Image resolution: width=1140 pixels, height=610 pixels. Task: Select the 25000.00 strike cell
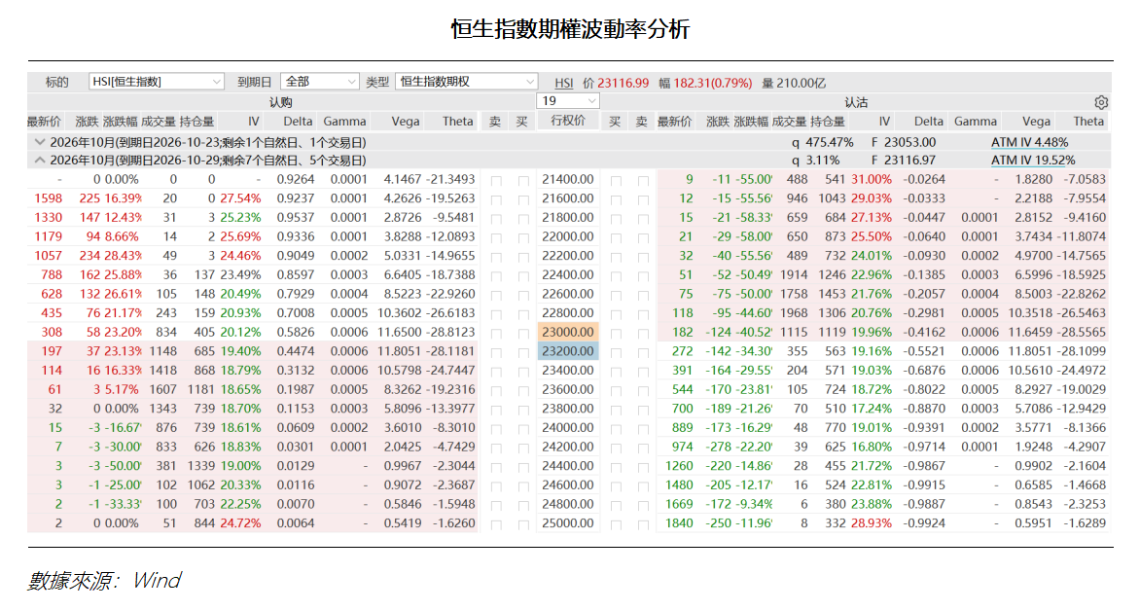tap(568, 523)
